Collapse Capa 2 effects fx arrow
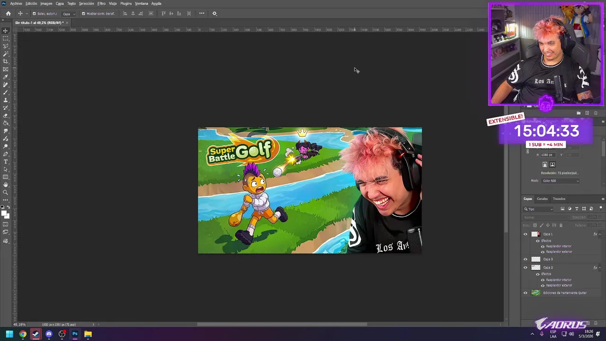Screen dimensions: 606x341 600,268
